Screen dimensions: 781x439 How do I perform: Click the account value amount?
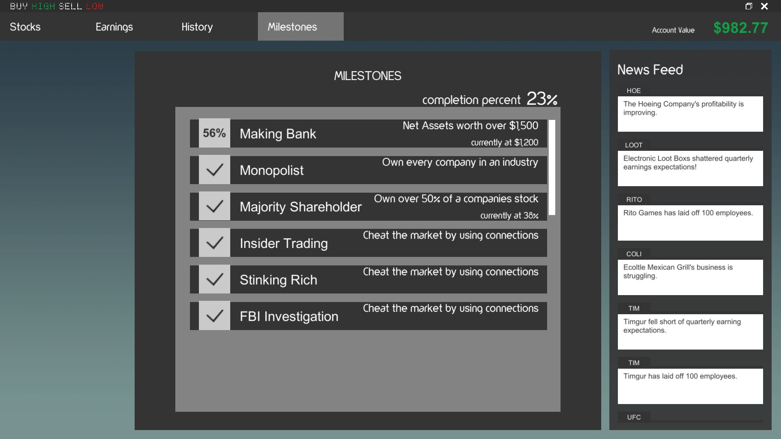(x=740, y=28)
